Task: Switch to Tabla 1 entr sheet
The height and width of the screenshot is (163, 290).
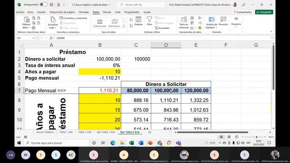Action: [x=66, y=132]
